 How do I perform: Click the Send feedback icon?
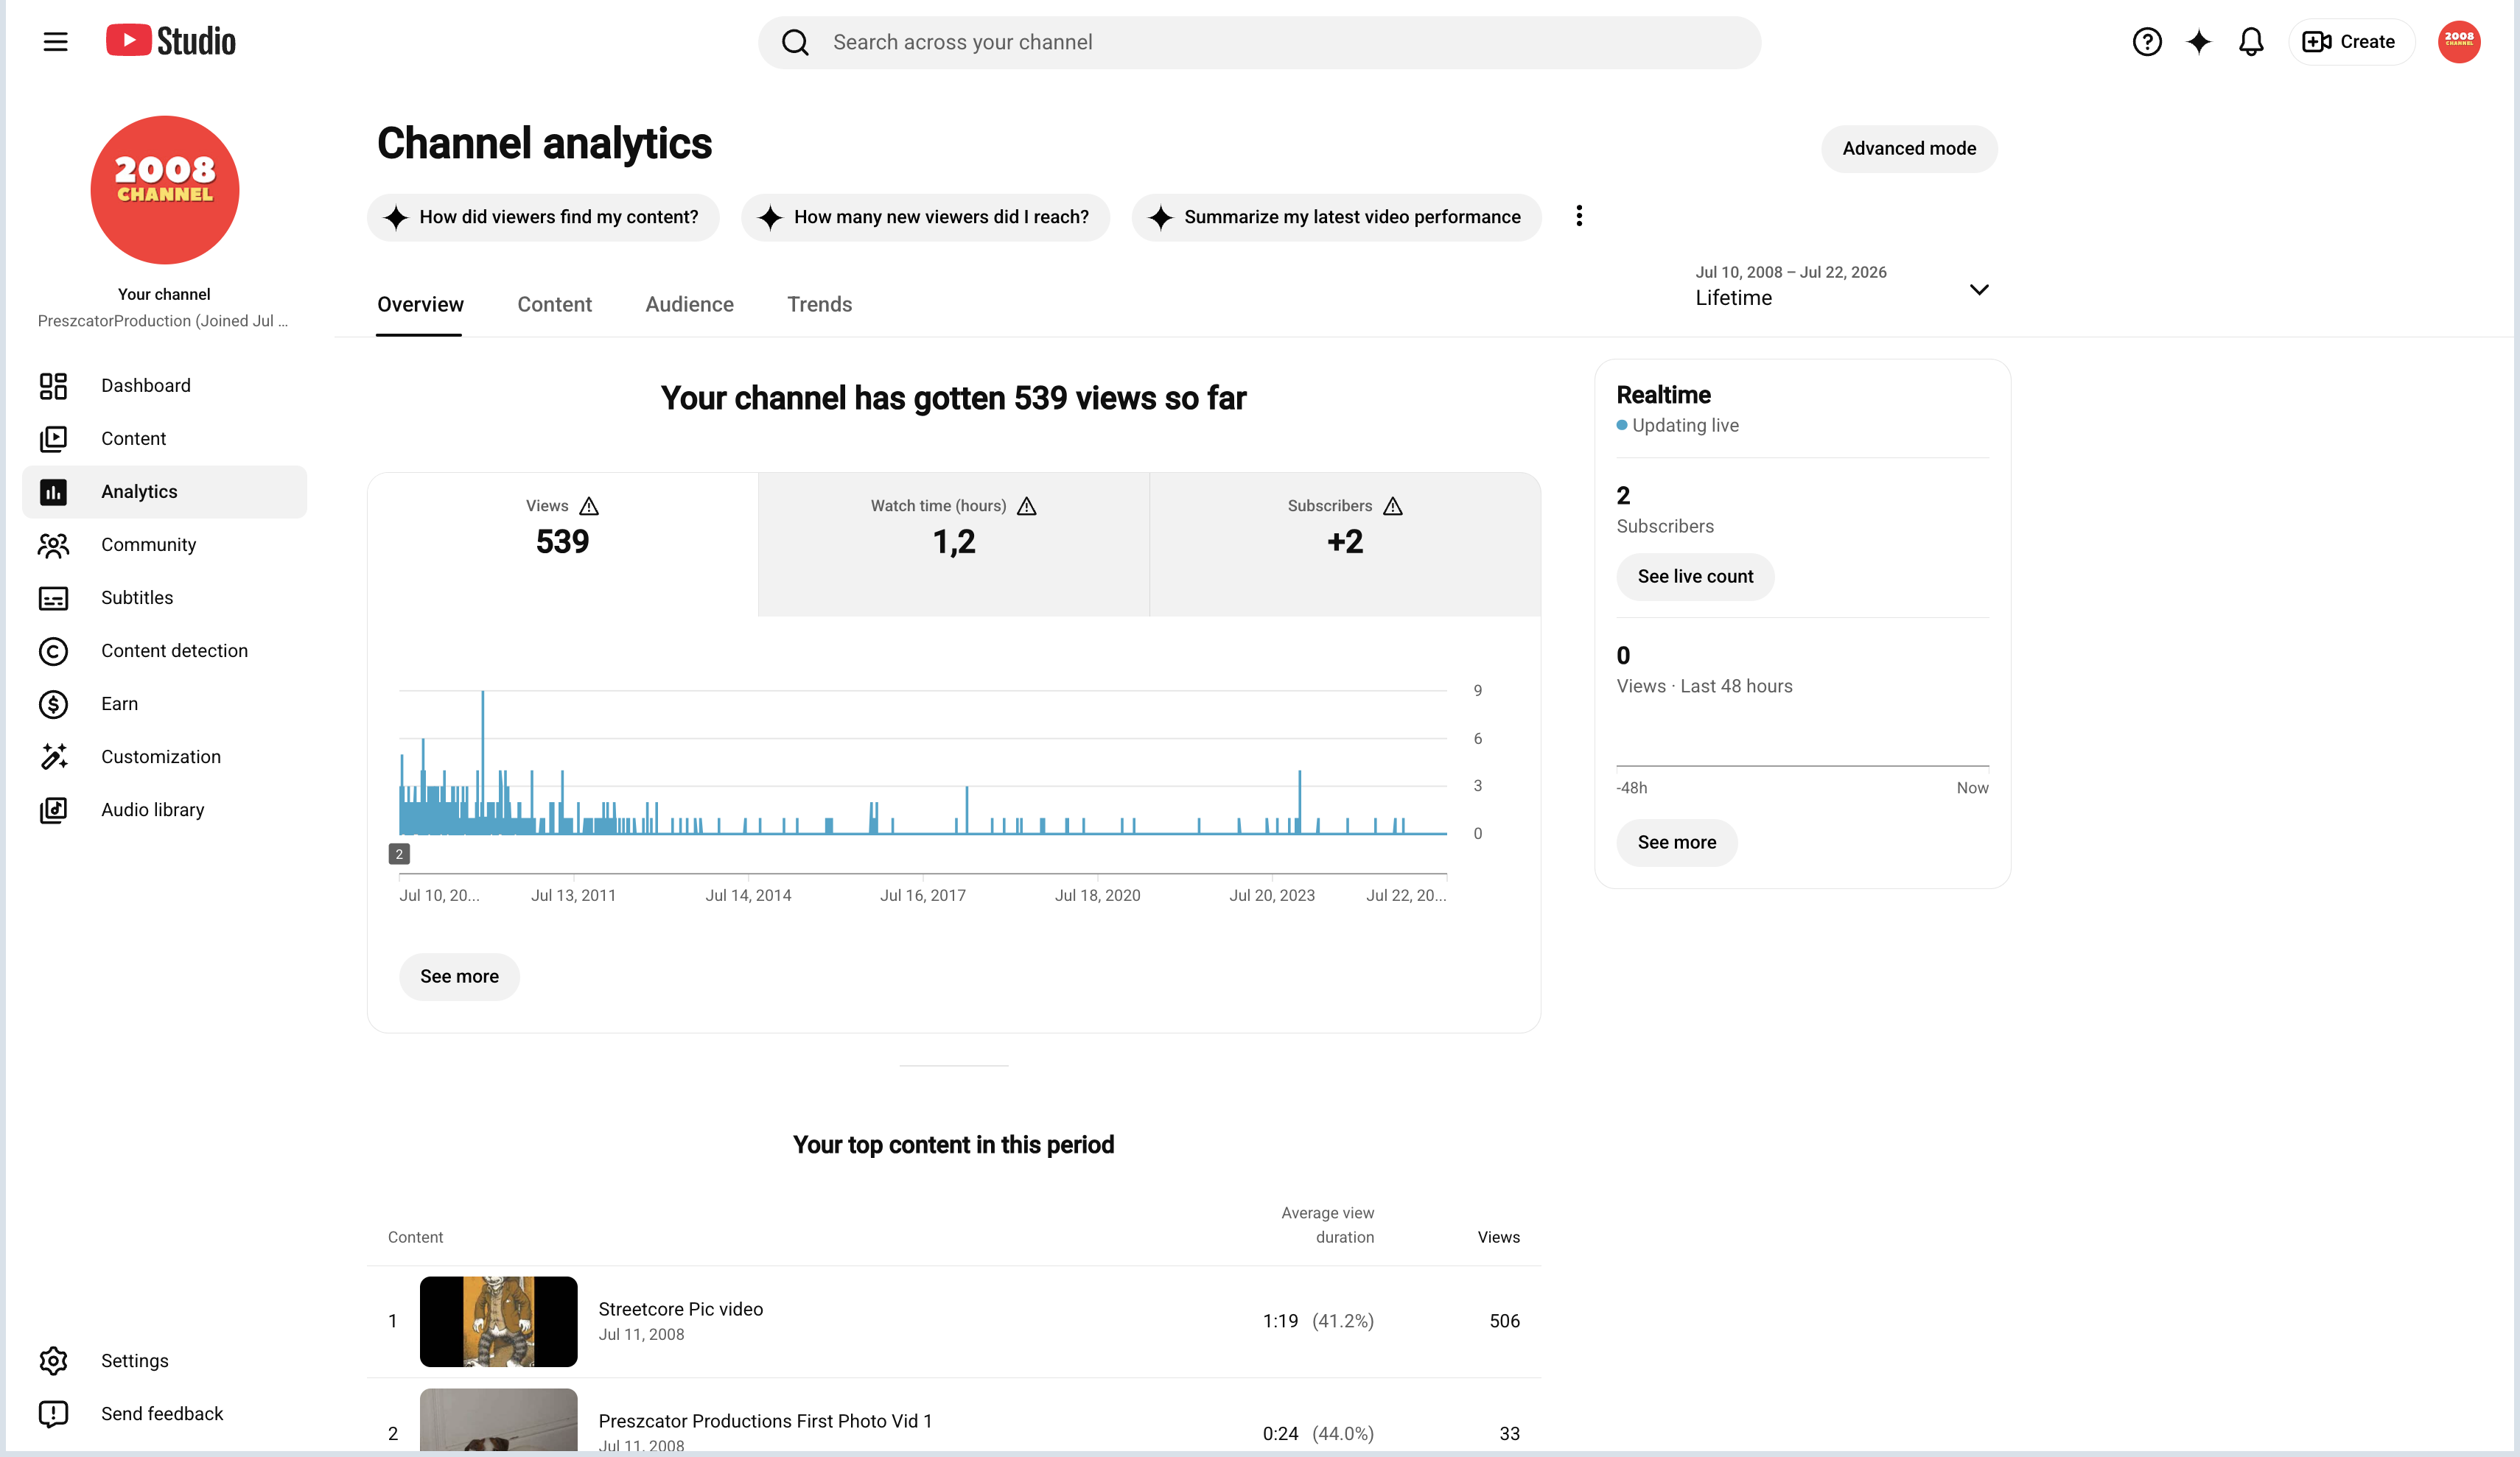pos(53,1414)
